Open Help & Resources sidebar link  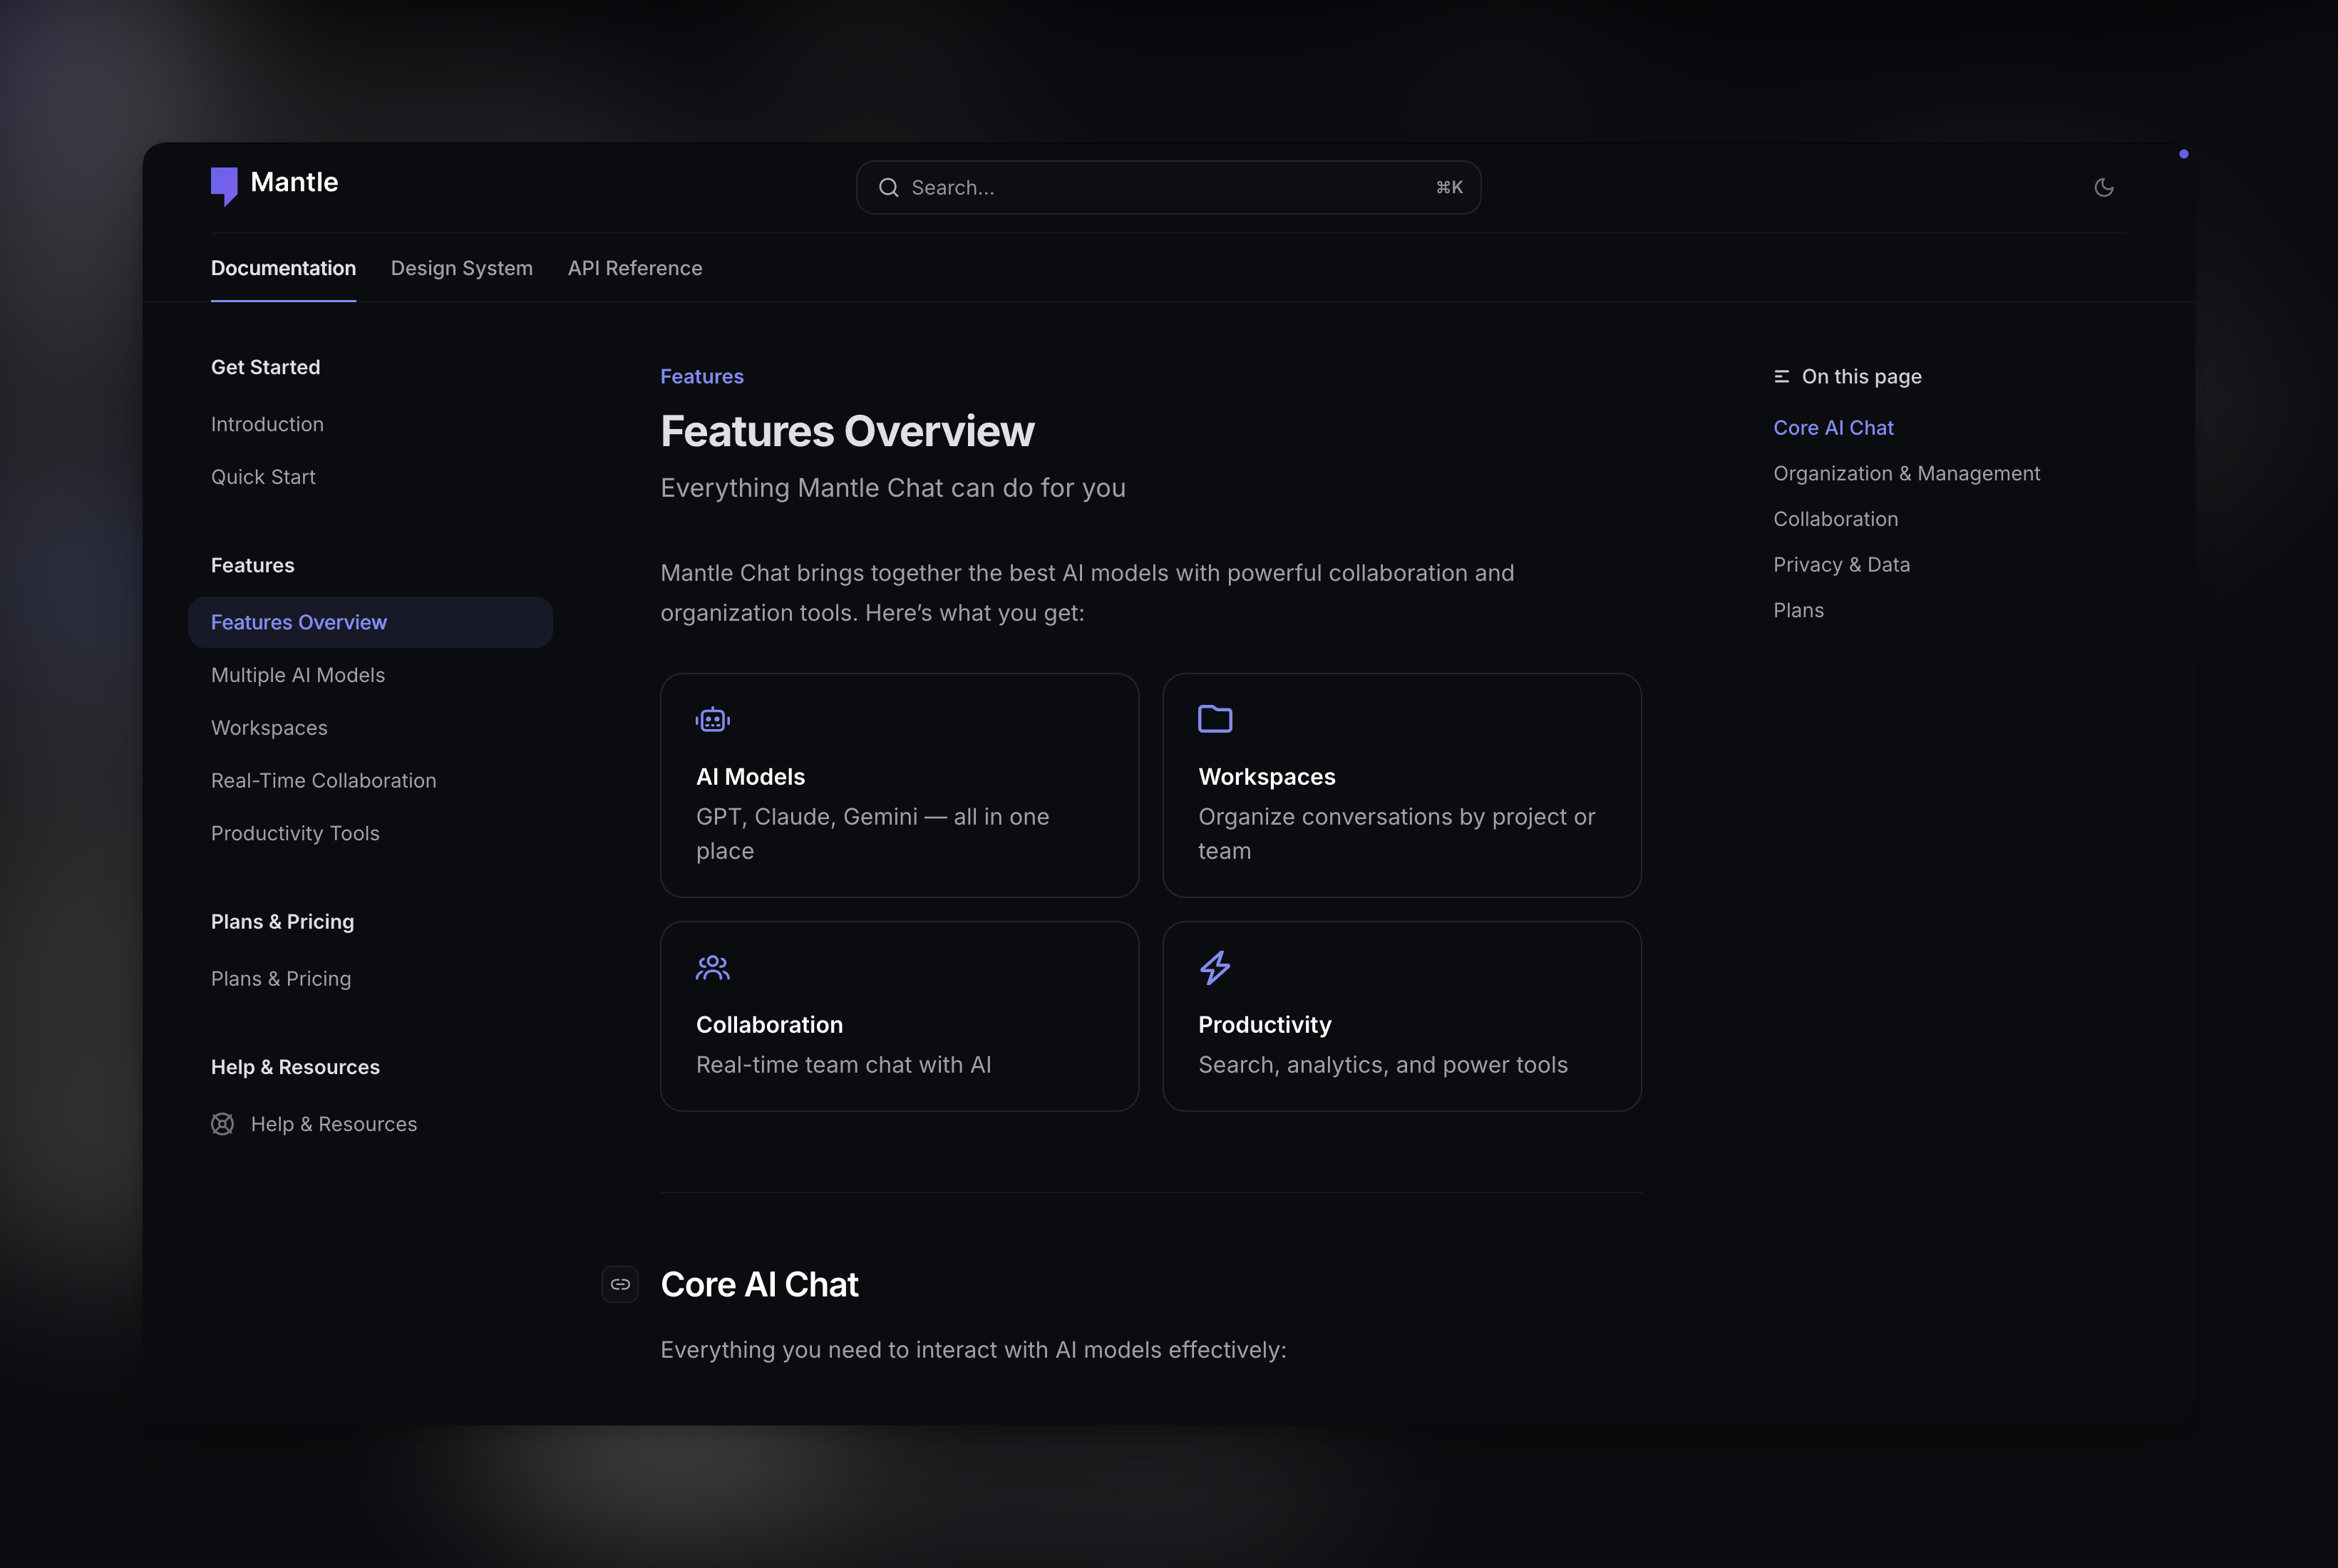334,1124
